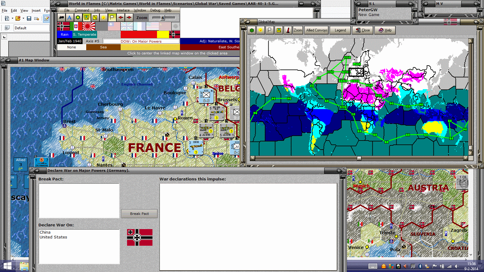Open Help in the Global Map window
The height and width of the screenshot is (272, 484).
point(385,30)
